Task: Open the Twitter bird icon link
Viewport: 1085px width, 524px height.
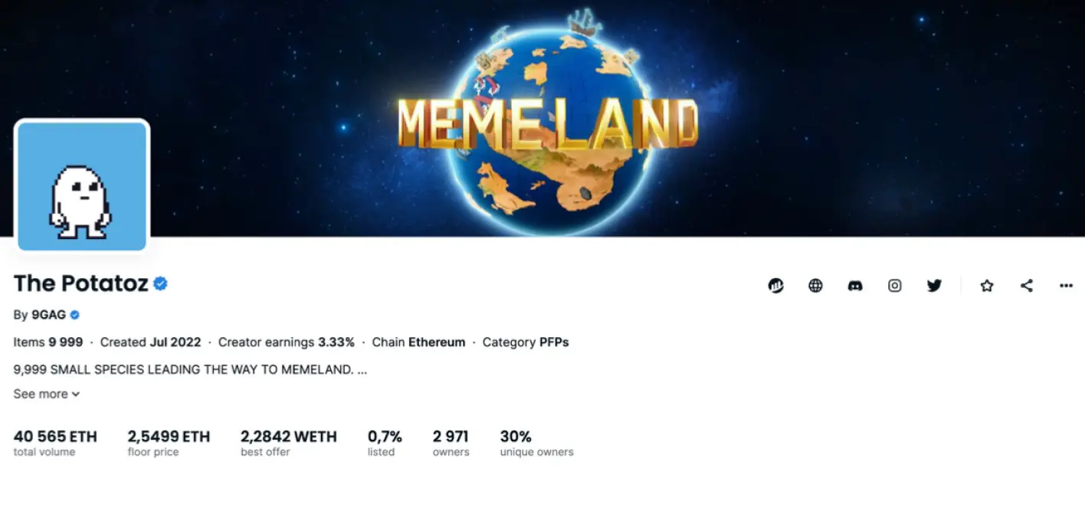Action: (x=934, y=286)
